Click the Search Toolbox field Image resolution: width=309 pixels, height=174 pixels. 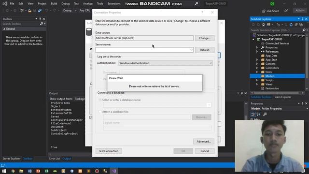tap(21, 24)
